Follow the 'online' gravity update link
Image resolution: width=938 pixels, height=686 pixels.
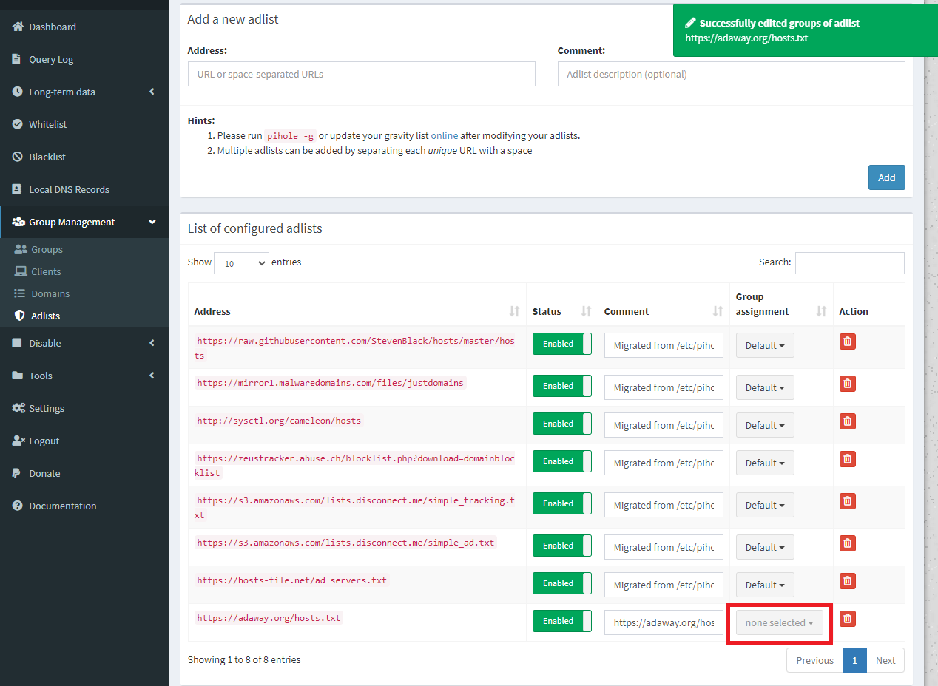coord(445,135)
